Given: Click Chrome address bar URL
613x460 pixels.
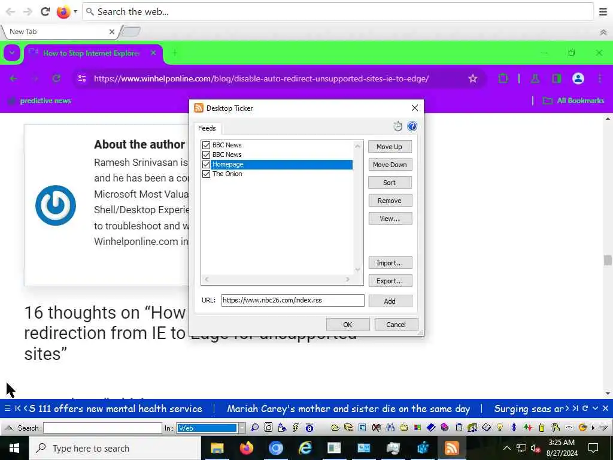Looking at the screenshot, I should point(261,78).
